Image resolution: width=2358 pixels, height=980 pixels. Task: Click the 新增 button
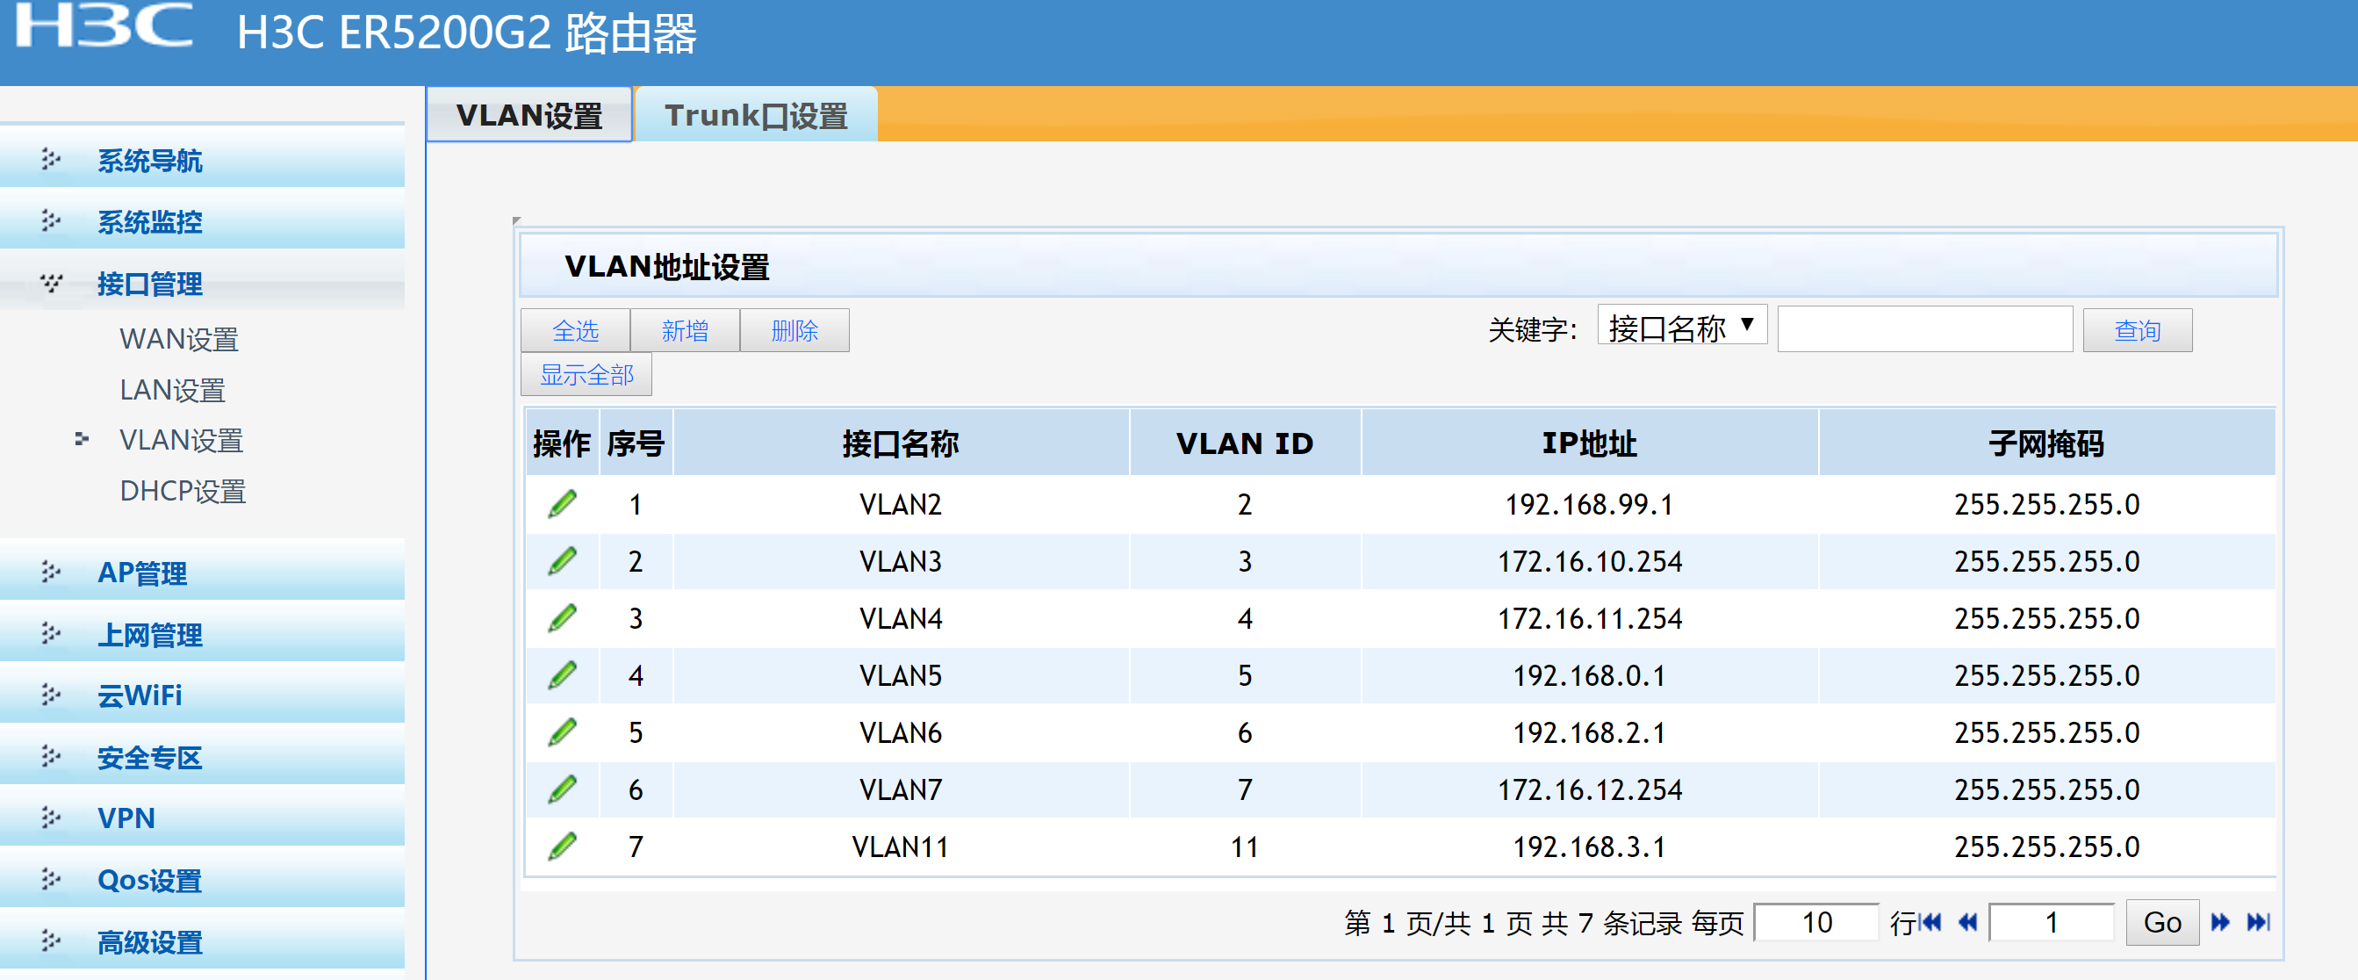click(684, 329)
